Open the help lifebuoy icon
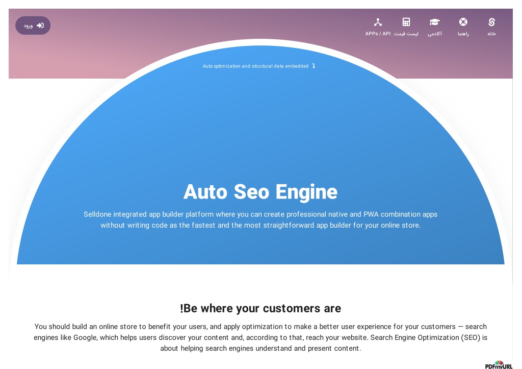 (x=463, y=22)
